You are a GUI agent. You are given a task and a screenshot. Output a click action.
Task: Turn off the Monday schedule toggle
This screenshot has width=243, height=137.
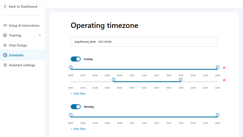[76, 107]
